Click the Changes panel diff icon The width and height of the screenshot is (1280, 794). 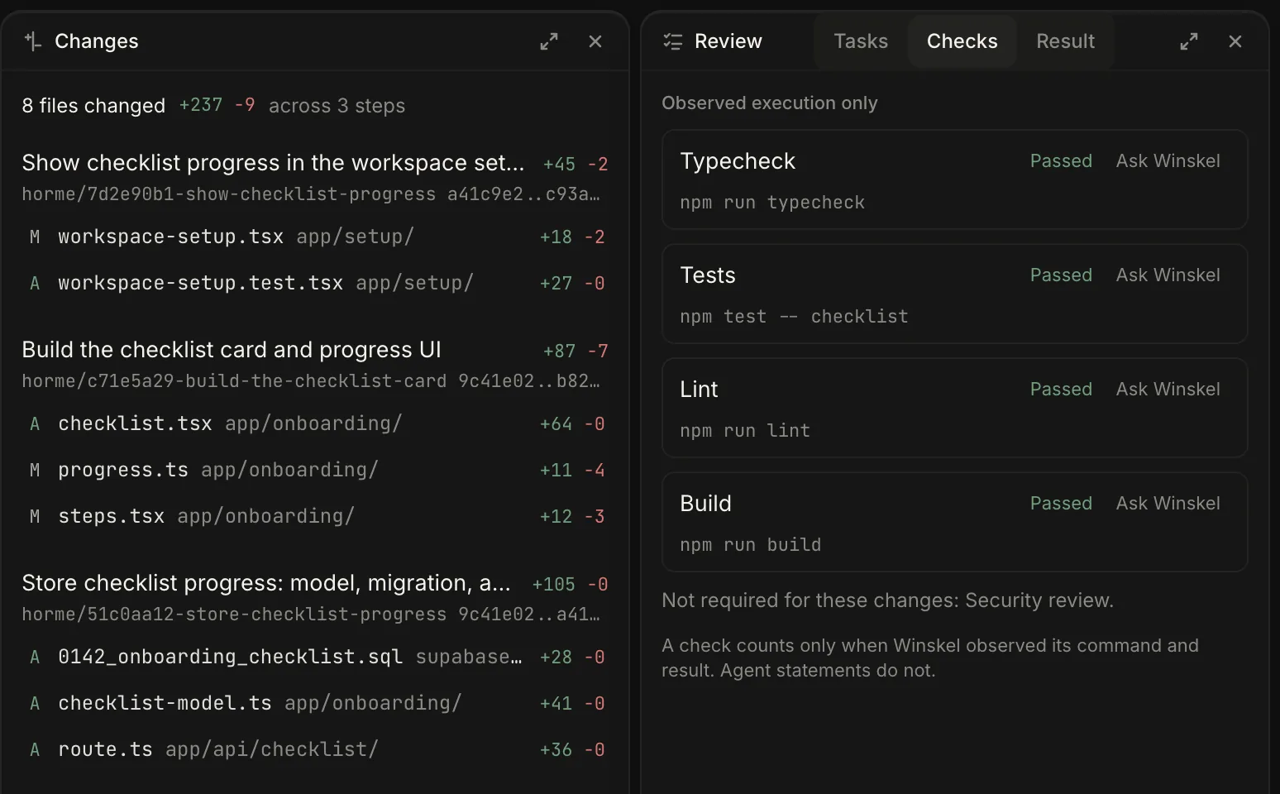pos(33,41)
